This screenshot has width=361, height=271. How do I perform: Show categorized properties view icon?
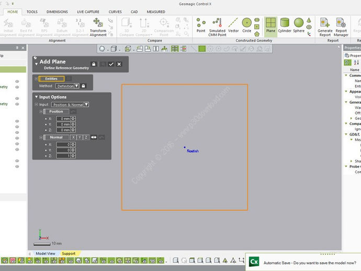coord(347,62)
